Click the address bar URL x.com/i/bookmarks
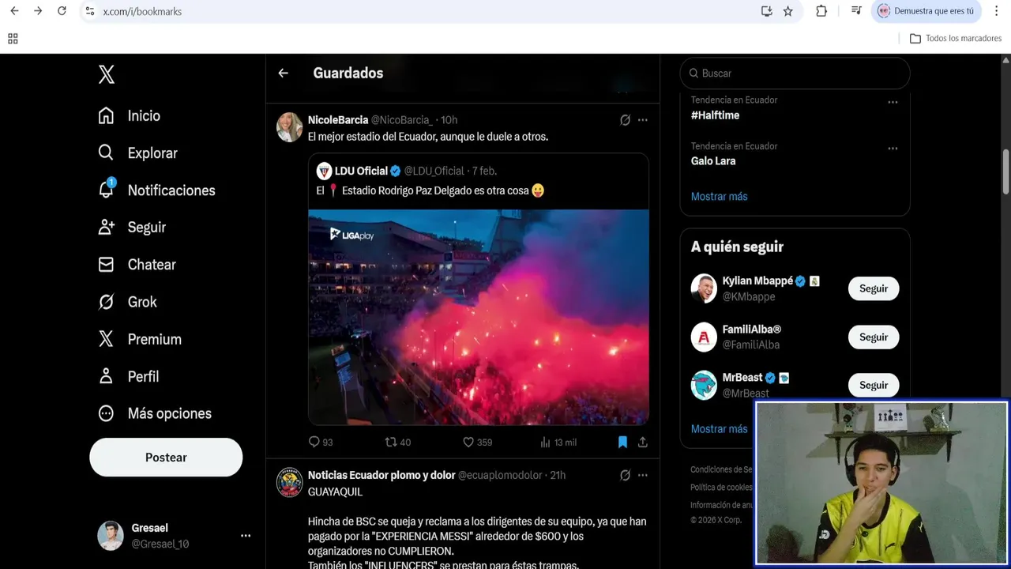1011x569 pixels. 142,11
